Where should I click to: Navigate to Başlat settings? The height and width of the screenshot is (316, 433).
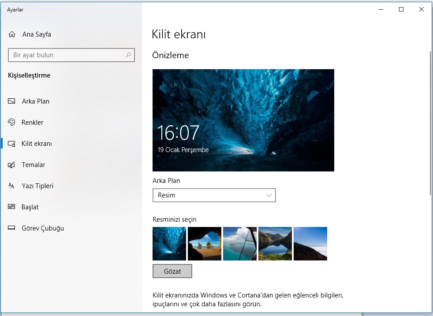coord(30,207)
